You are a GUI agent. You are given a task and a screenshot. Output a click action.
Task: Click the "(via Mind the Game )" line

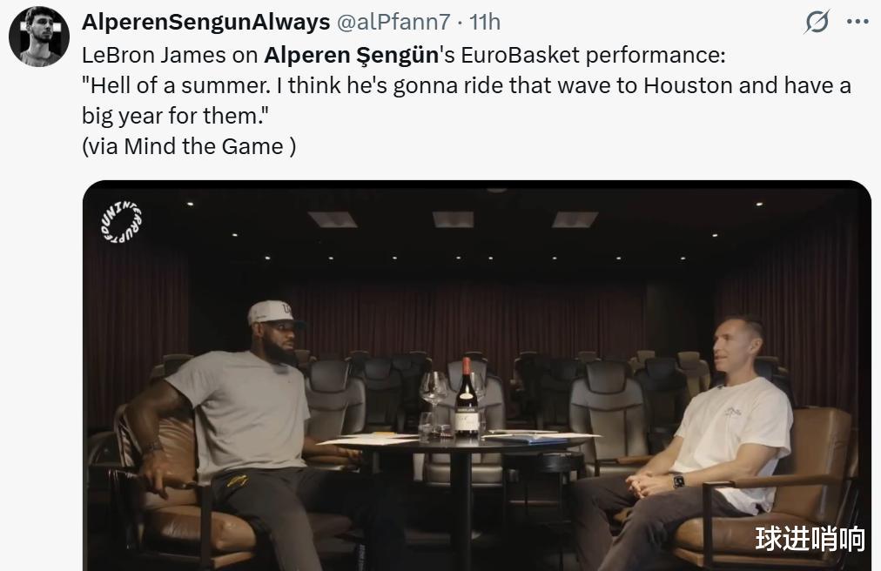(189, 146)
